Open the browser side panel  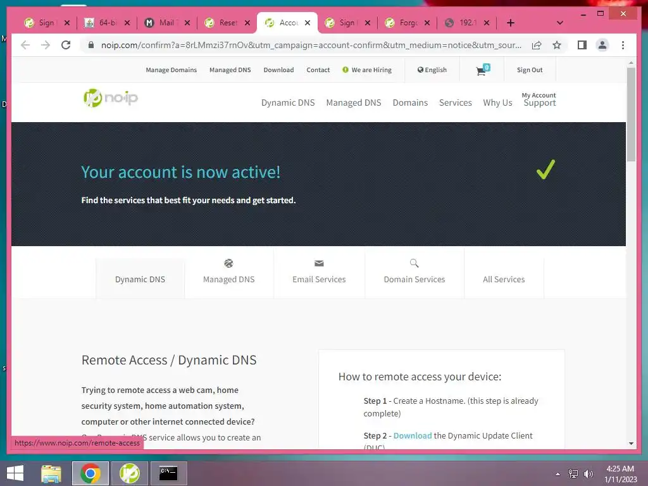pyautogui.click(x=582, y=45)
